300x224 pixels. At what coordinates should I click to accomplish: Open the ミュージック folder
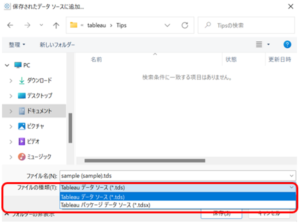tap(35, 157)
